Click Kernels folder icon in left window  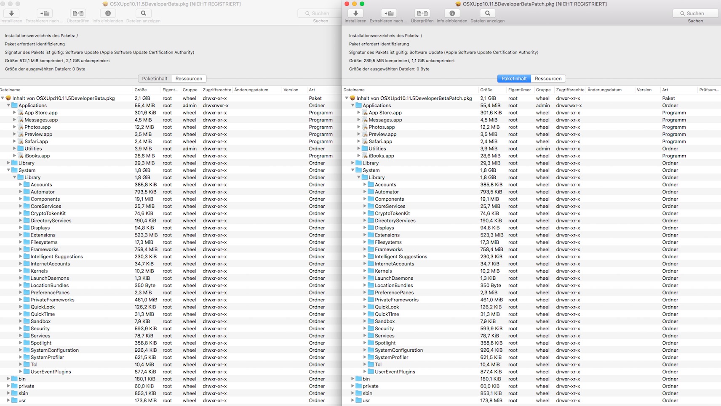pyautogui.click(x=27, y=271)
